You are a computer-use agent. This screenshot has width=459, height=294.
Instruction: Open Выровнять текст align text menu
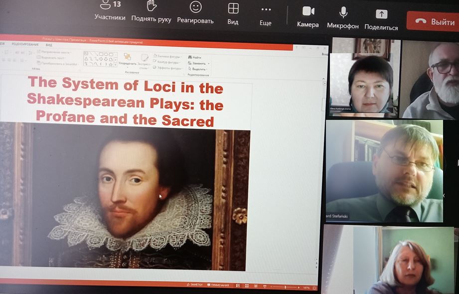pos(51,58)
